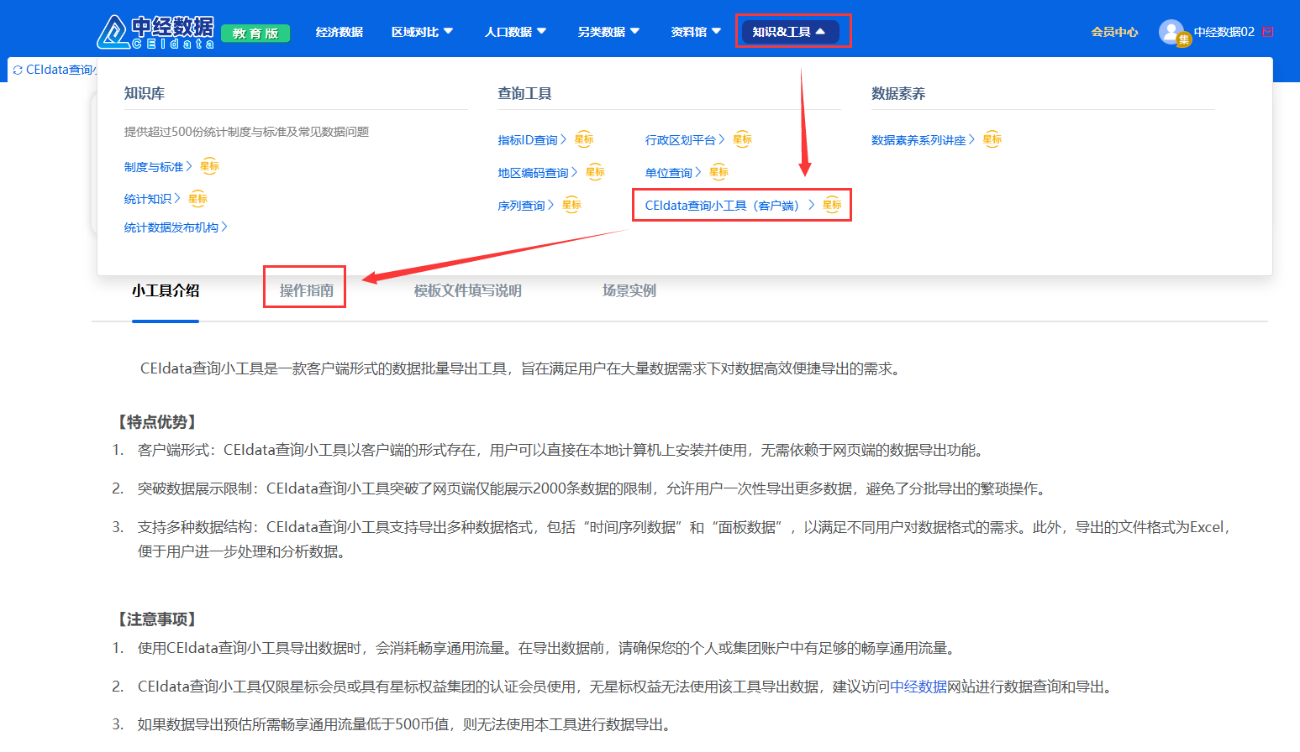
Task: Go to 会员中心
Action: [x=1114, y=32]
